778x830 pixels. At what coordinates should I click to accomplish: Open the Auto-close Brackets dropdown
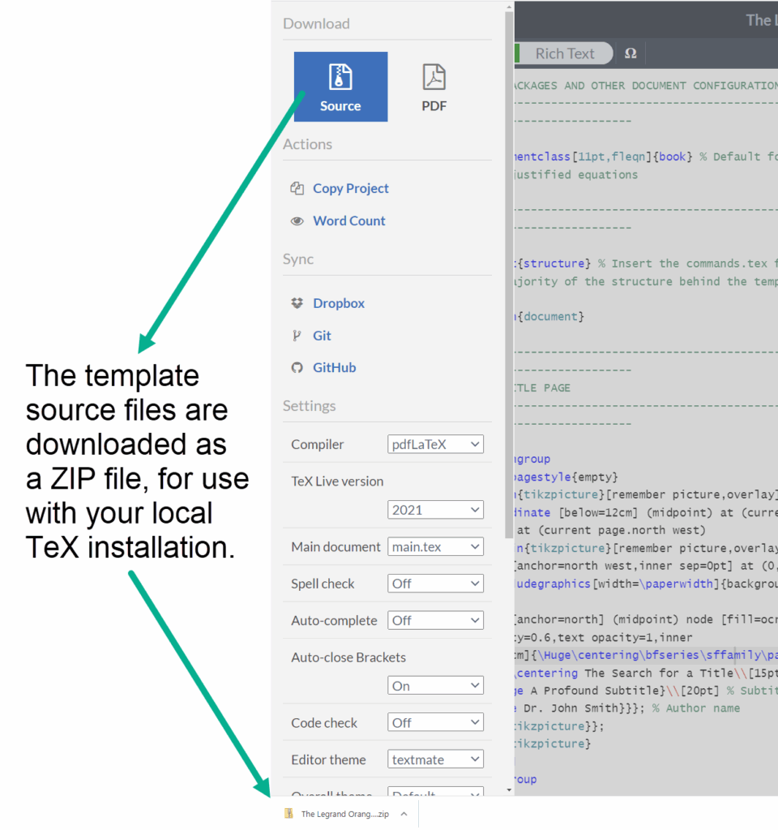pyautogui.click(x=435, y=686)
